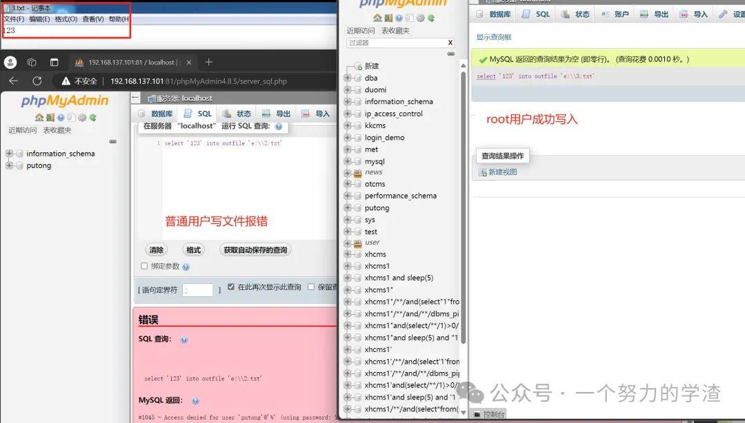Open 格式(O) menu in Notepad

[x=66, y=19]
